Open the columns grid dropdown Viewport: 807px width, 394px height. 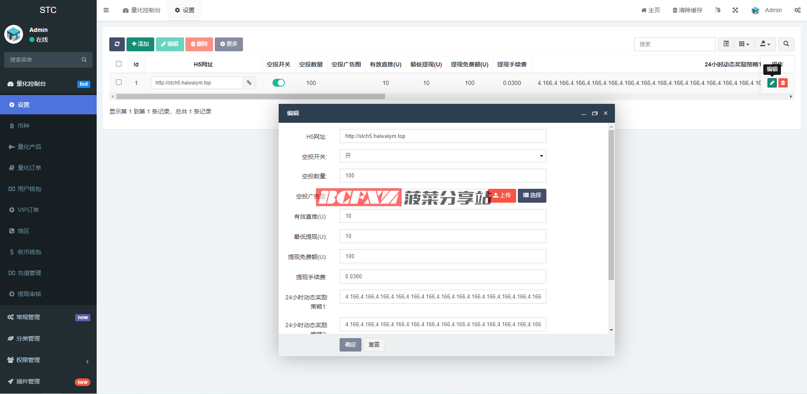[744, 44]
